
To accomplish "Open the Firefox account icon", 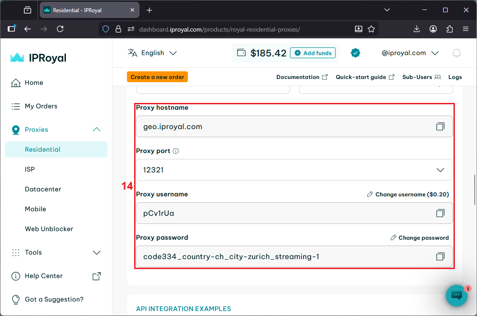I will click(x=433, y=29).
